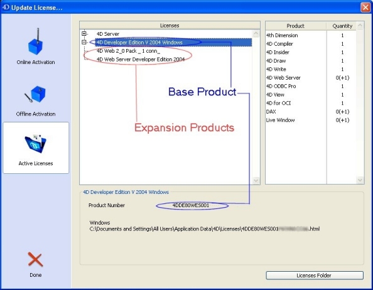Click the Windows platform label
Viewport: 373px width, 290px height.
point(100,223)
